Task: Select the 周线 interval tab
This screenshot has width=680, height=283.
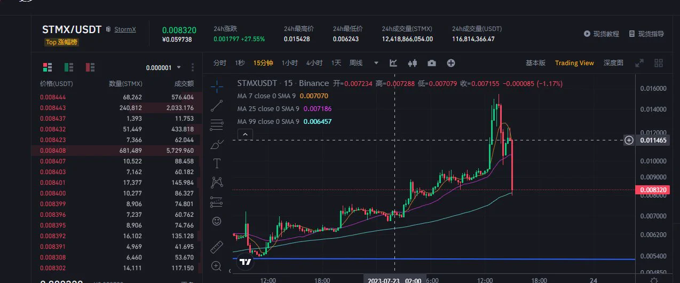Action: pyautogui.click(x=356, y=63)
